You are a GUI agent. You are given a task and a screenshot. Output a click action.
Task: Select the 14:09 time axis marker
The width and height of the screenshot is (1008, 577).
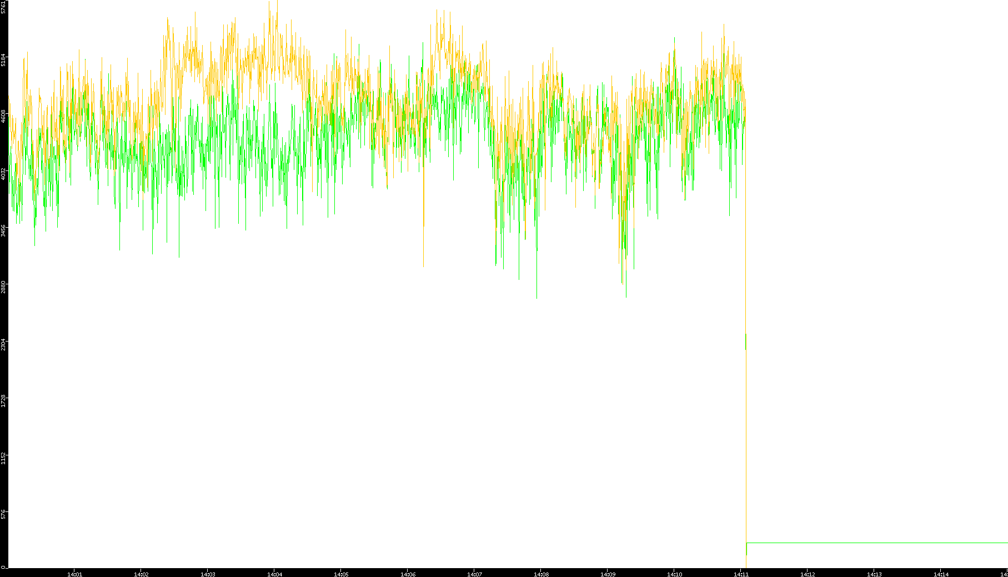tap(608, 574)
